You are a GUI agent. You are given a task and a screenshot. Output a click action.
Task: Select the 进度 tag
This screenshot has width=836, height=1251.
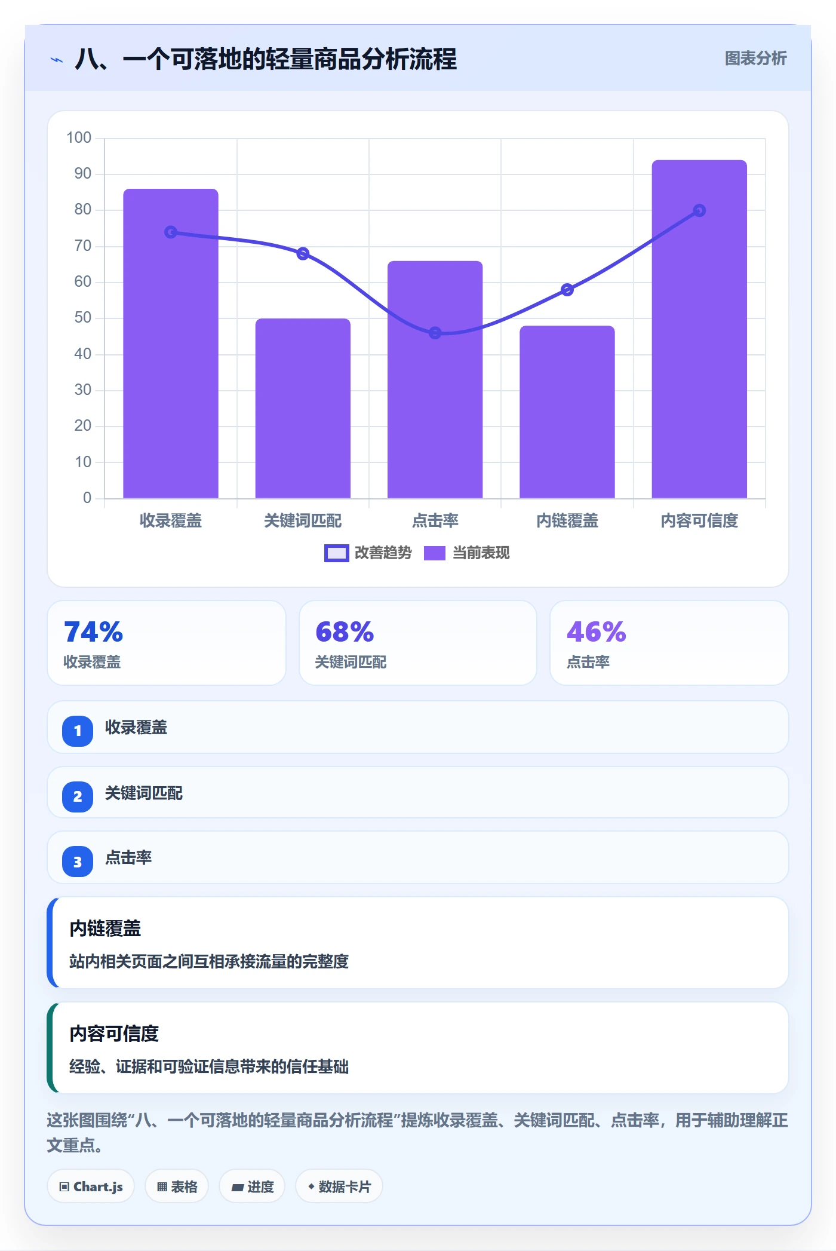coord(252,1186)
